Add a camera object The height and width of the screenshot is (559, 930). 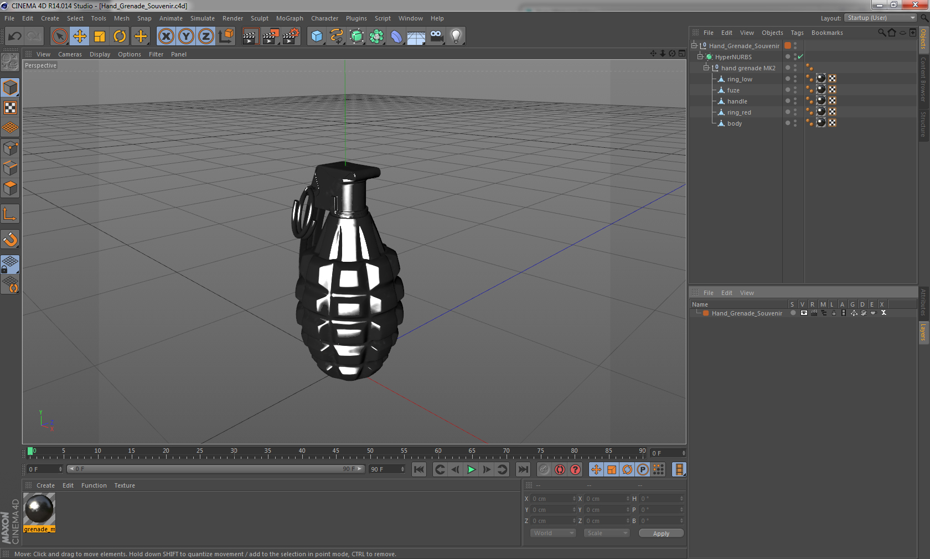pyautogui.click(x=436, y=37)
